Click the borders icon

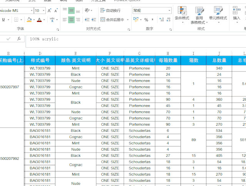click(x=16, y=20)
